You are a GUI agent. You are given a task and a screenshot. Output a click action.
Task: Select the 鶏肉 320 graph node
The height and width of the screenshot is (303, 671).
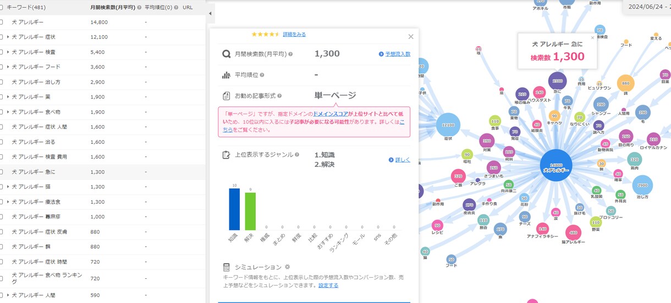tap(635, 160)
